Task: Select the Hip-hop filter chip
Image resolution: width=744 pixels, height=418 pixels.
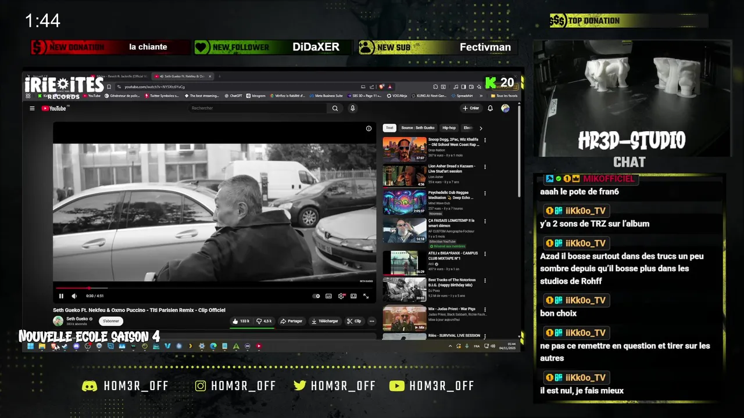Action: click(x=449, y=128)
